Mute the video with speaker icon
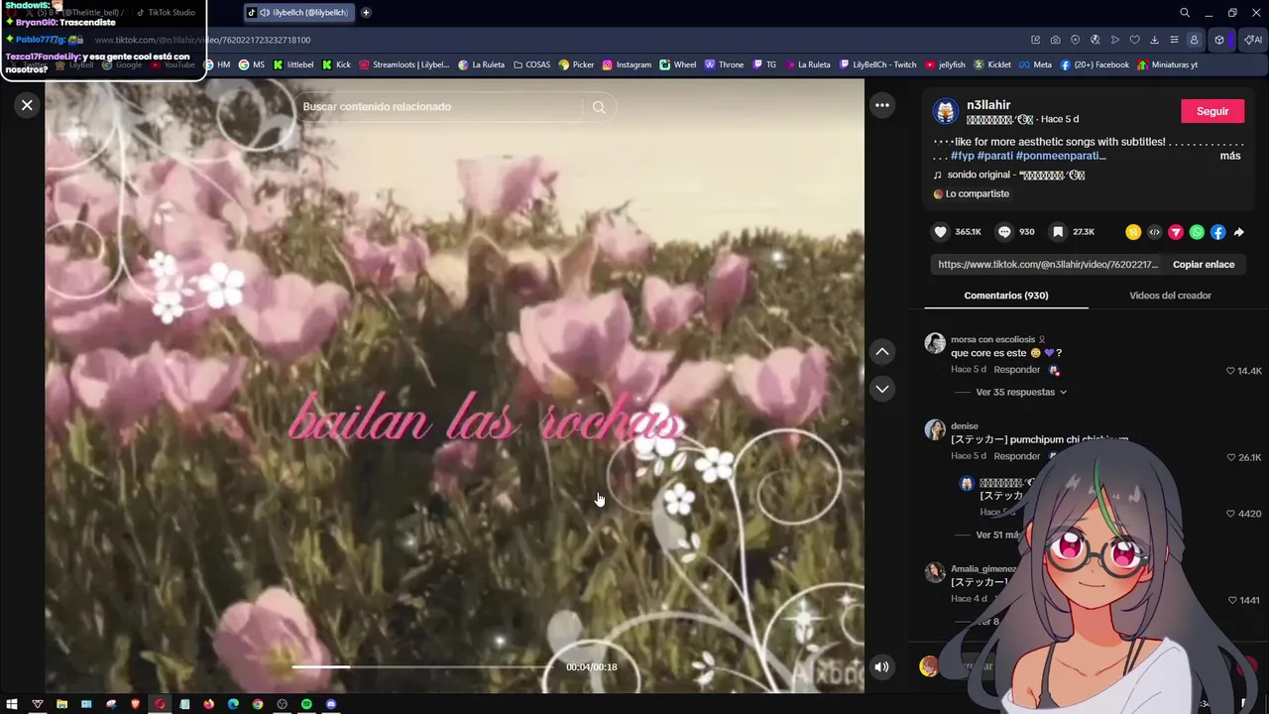Viewport: 1269px width, 714px height. (881, 667)
